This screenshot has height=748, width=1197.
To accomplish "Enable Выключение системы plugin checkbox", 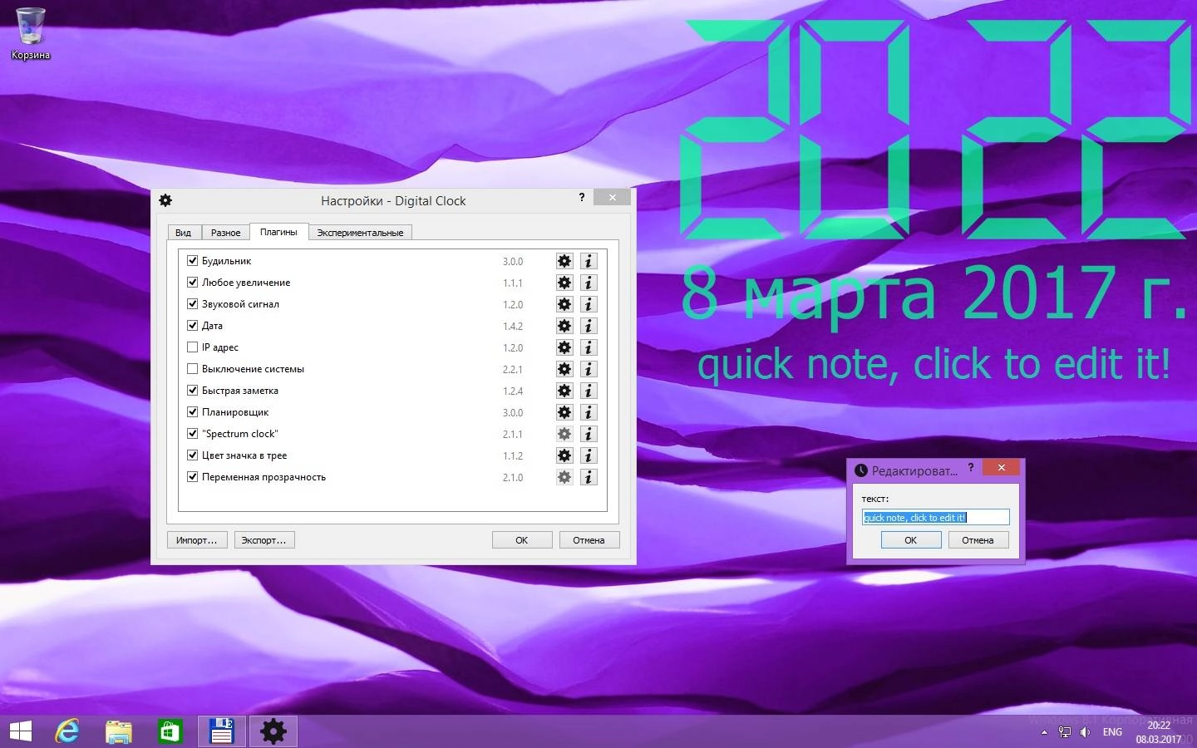I will pyautogui.click(x=193, y=369).
